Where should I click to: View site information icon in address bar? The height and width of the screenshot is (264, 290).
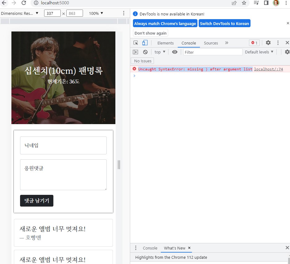point(36,3)
